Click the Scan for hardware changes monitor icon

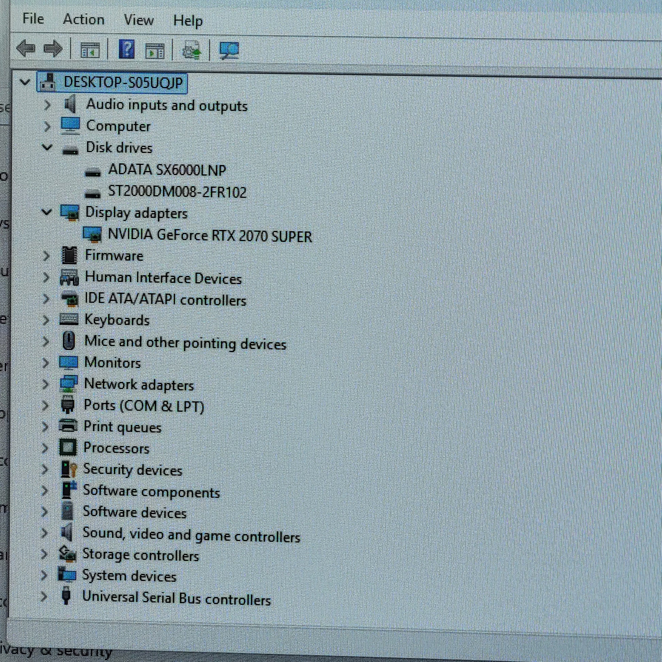point(229,51)
